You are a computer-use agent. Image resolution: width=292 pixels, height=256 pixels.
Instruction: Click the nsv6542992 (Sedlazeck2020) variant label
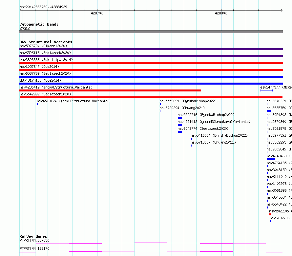(x=45, y=94)
